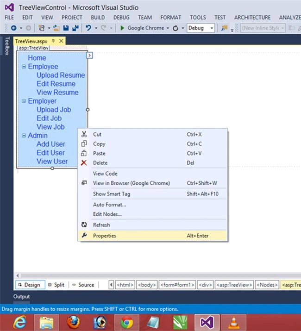301x331 pixels.
Task: Choose Properties from the context menu
Action: pyautogui.click(x=152, y=236)
